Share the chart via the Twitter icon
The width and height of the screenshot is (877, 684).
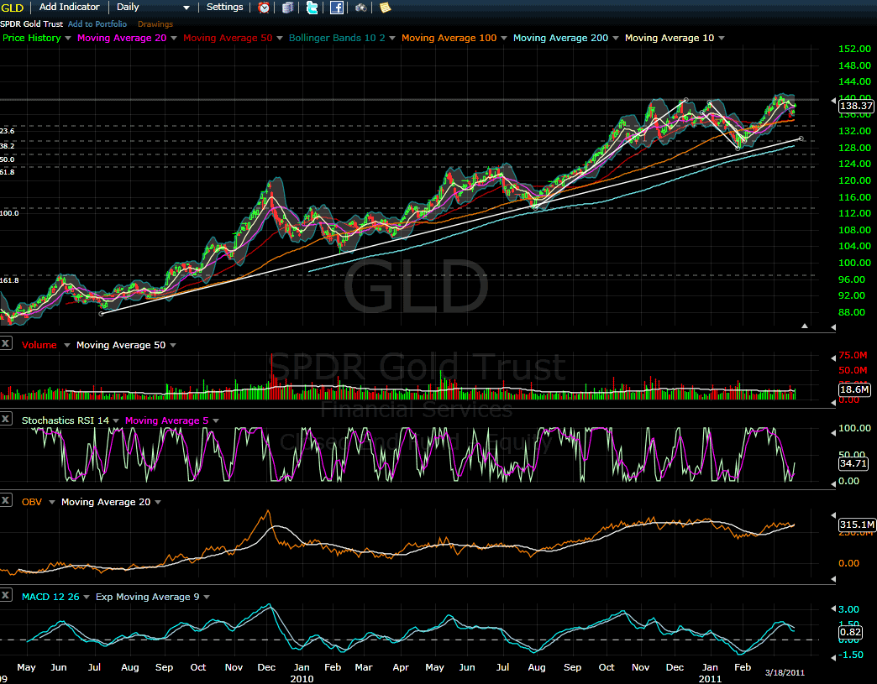[312, 8]
